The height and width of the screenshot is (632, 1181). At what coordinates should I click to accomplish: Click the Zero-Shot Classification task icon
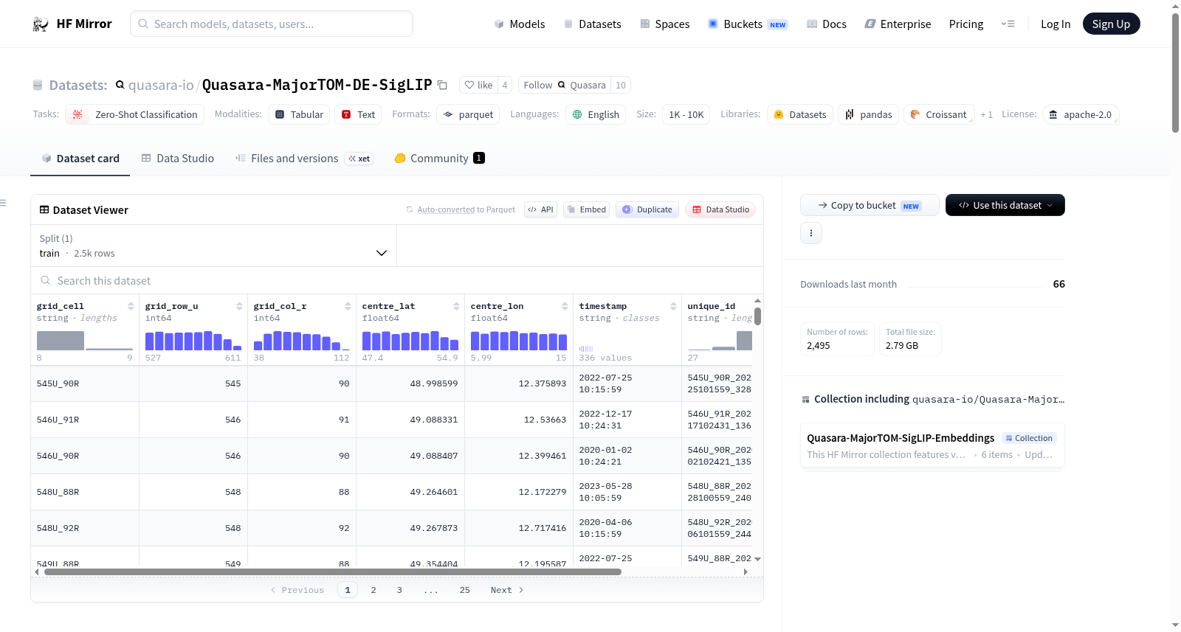[78, 114]
